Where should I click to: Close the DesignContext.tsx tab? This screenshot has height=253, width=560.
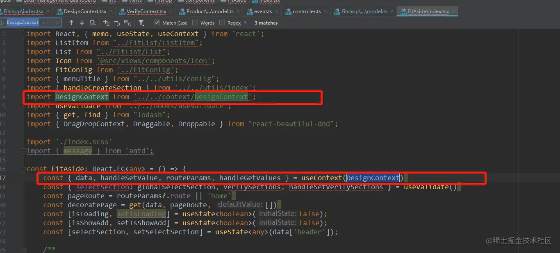click(x=111, y=11)
